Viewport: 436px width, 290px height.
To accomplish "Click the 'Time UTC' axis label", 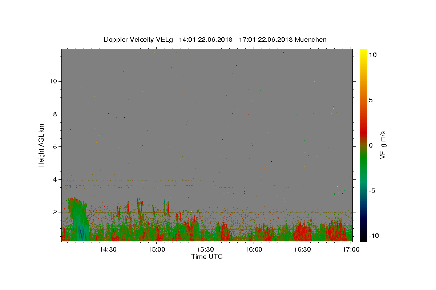I will (207, 257).
